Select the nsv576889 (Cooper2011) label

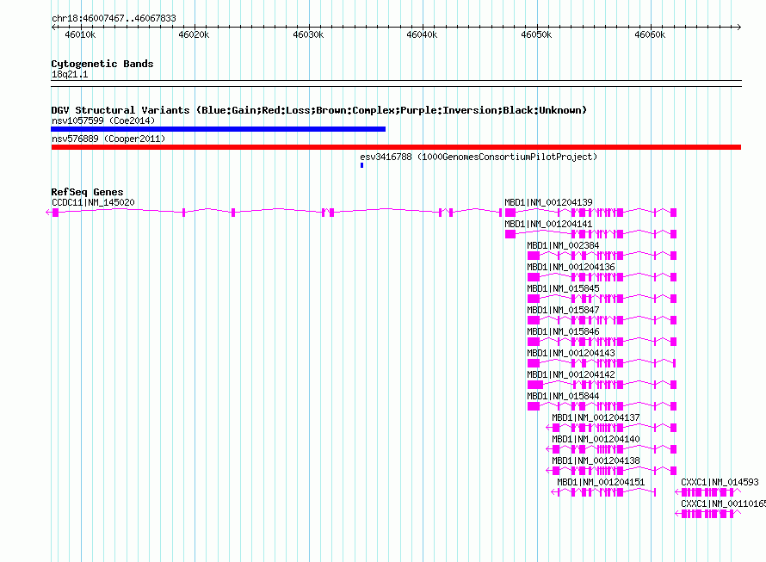pyautogui.click(x=108, y=139)
